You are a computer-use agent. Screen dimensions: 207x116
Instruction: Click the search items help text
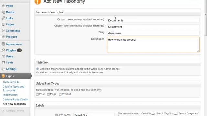coord(158,114)
